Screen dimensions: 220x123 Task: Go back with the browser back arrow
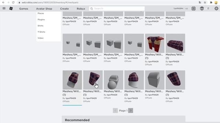point(3,2)
